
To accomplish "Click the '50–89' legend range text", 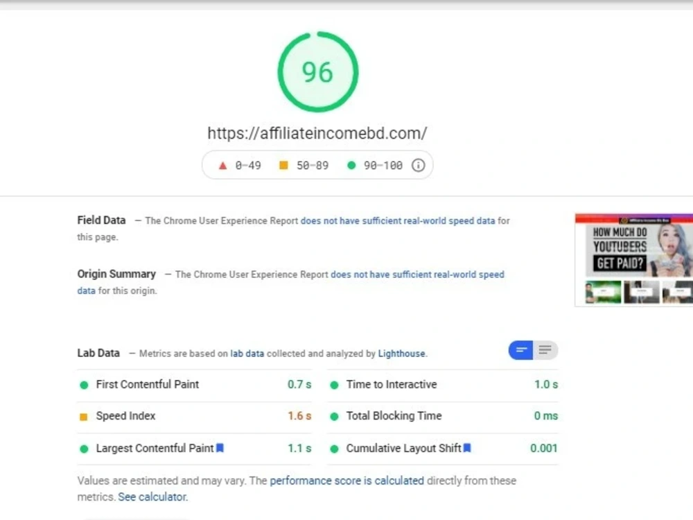I will point(313,166).
